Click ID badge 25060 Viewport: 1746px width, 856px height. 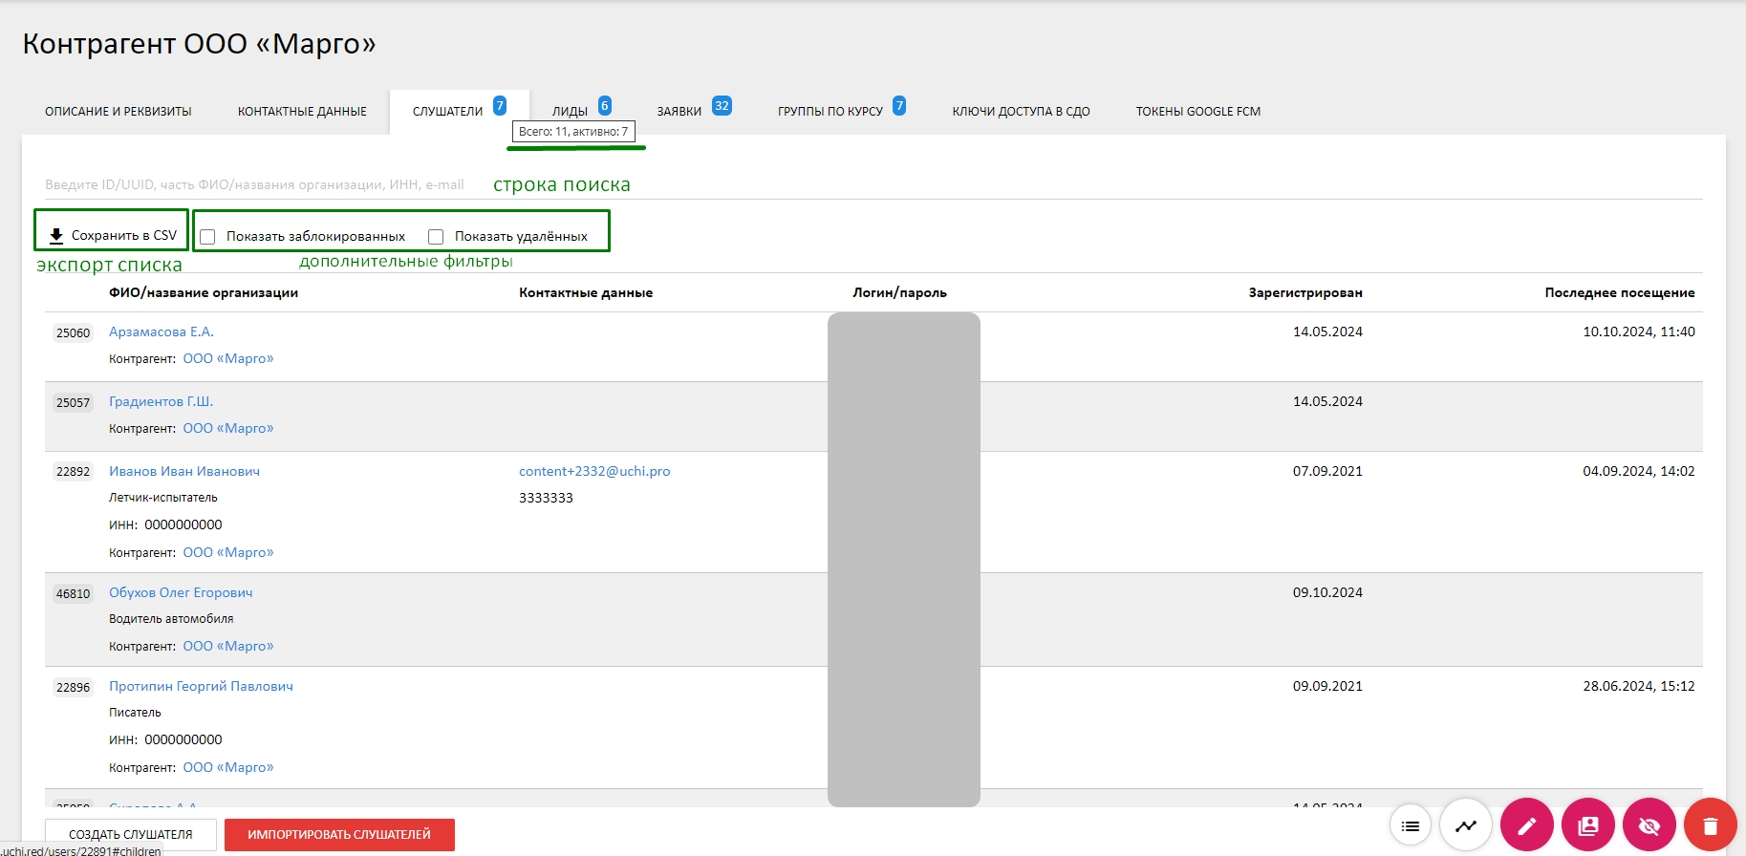[73, 332]
